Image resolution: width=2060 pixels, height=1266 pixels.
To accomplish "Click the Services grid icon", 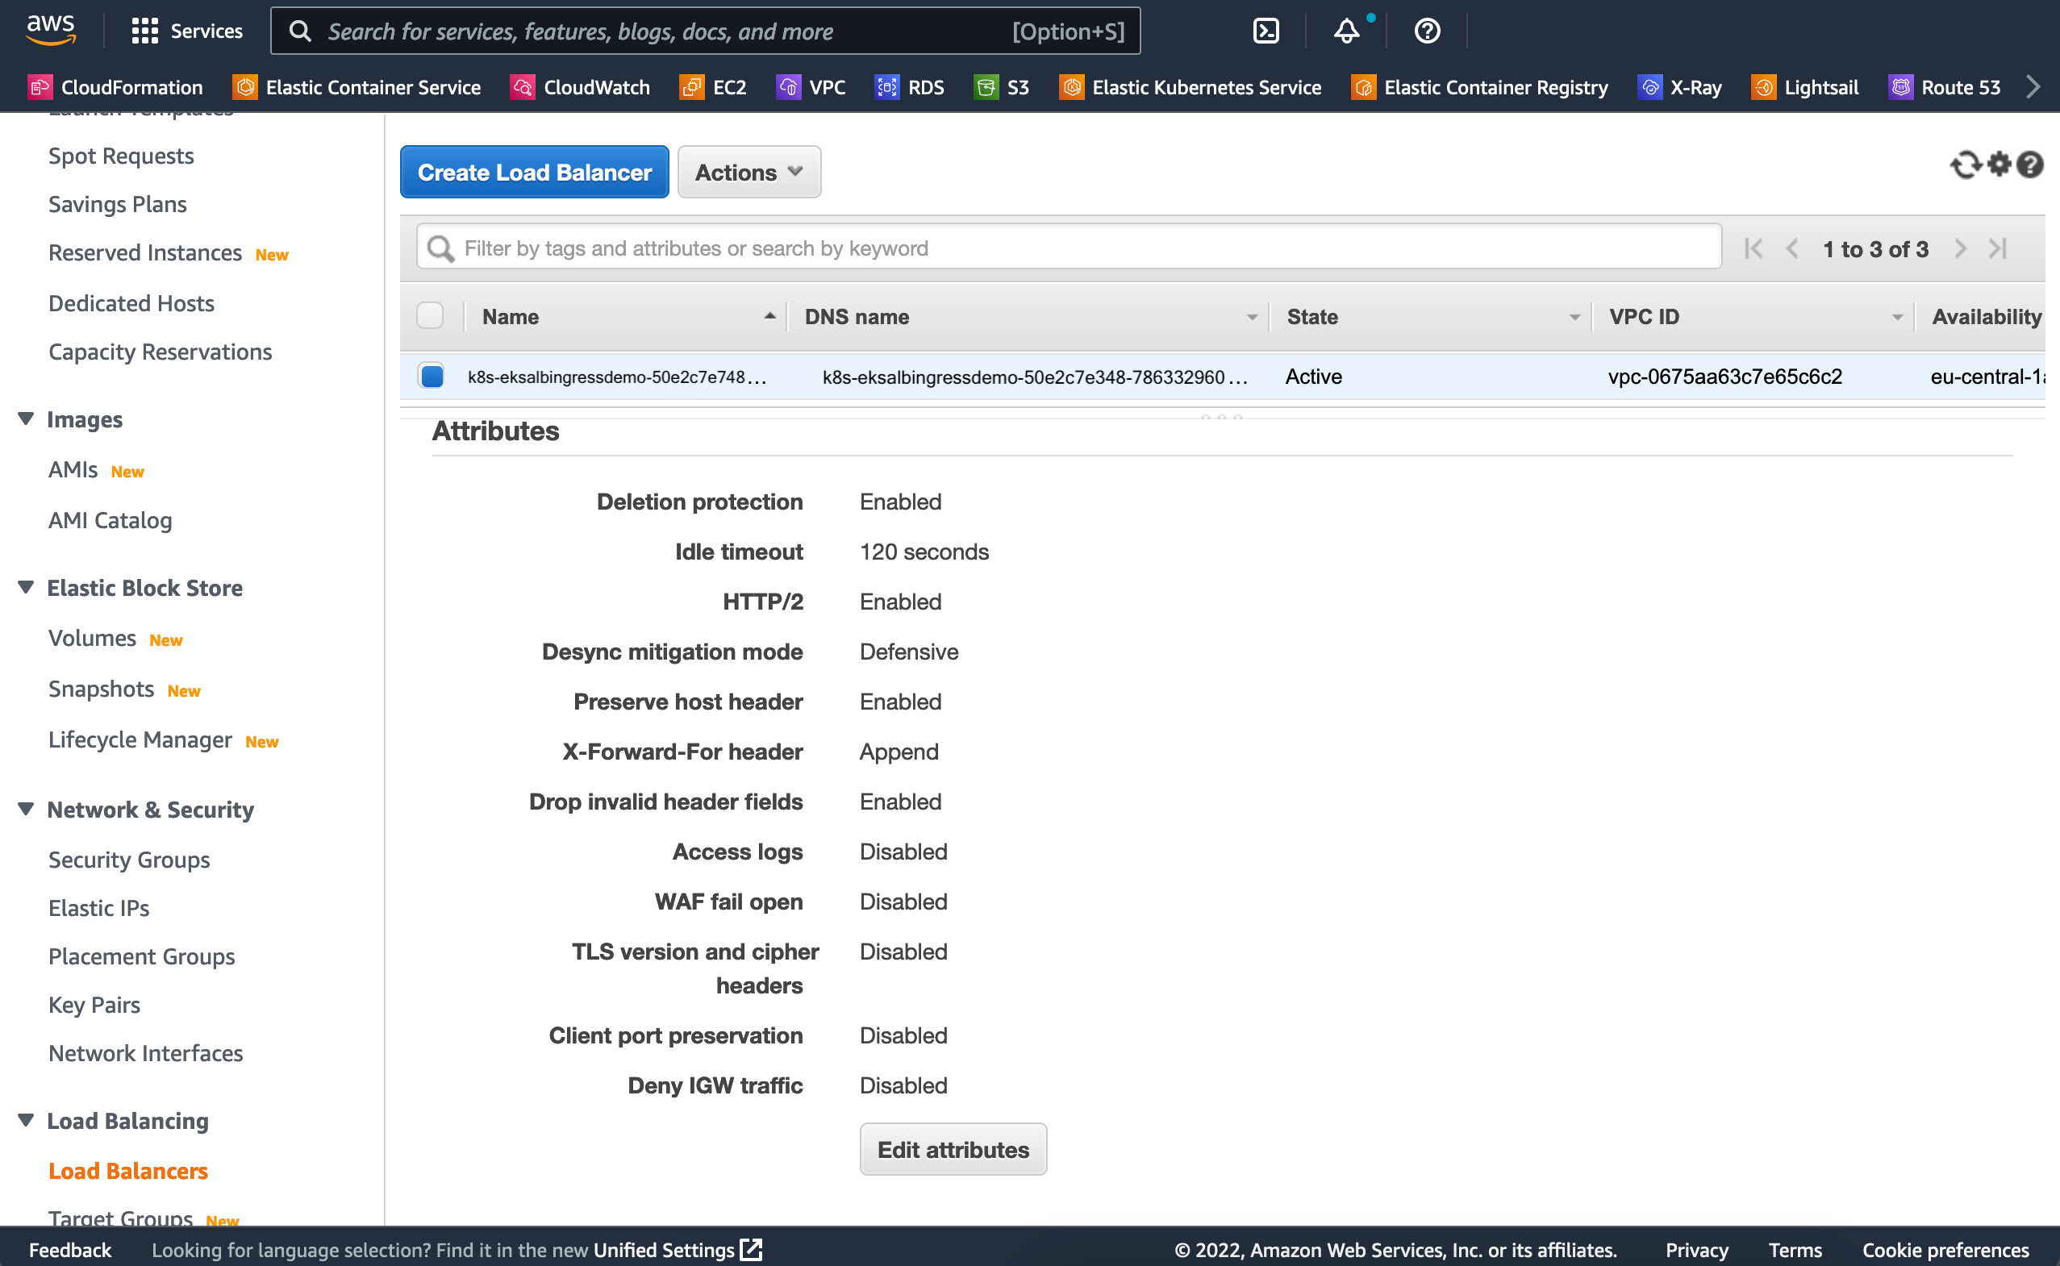I will point(145,31).
